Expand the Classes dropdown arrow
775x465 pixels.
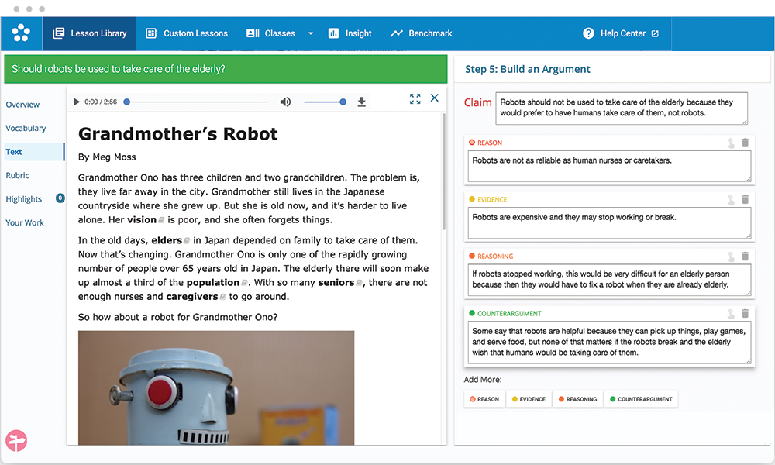tap(311, 33)
